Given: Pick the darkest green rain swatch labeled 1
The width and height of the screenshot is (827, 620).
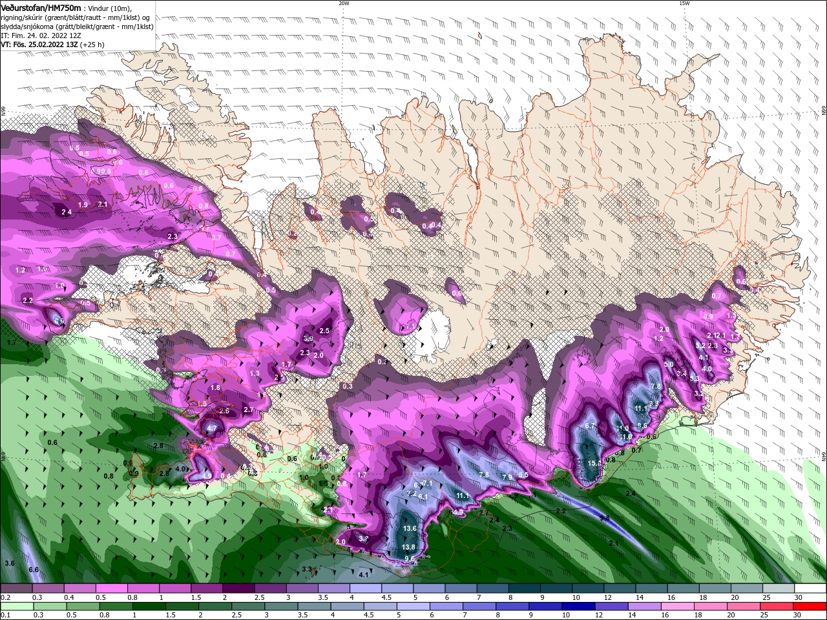Looking at the screenshot, I should coord(149,606).
